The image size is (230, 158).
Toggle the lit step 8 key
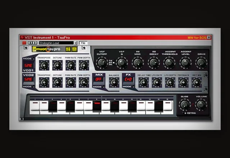point(97,106)
